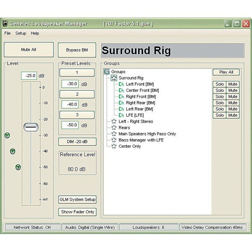Mute the Right Rear channel

coord(233,103)
